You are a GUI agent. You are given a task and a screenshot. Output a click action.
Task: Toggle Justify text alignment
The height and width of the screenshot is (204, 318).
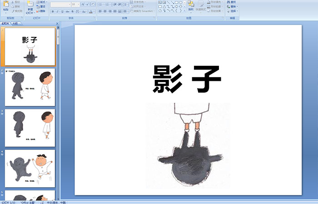pyautogui.click(x=115, y=11)
